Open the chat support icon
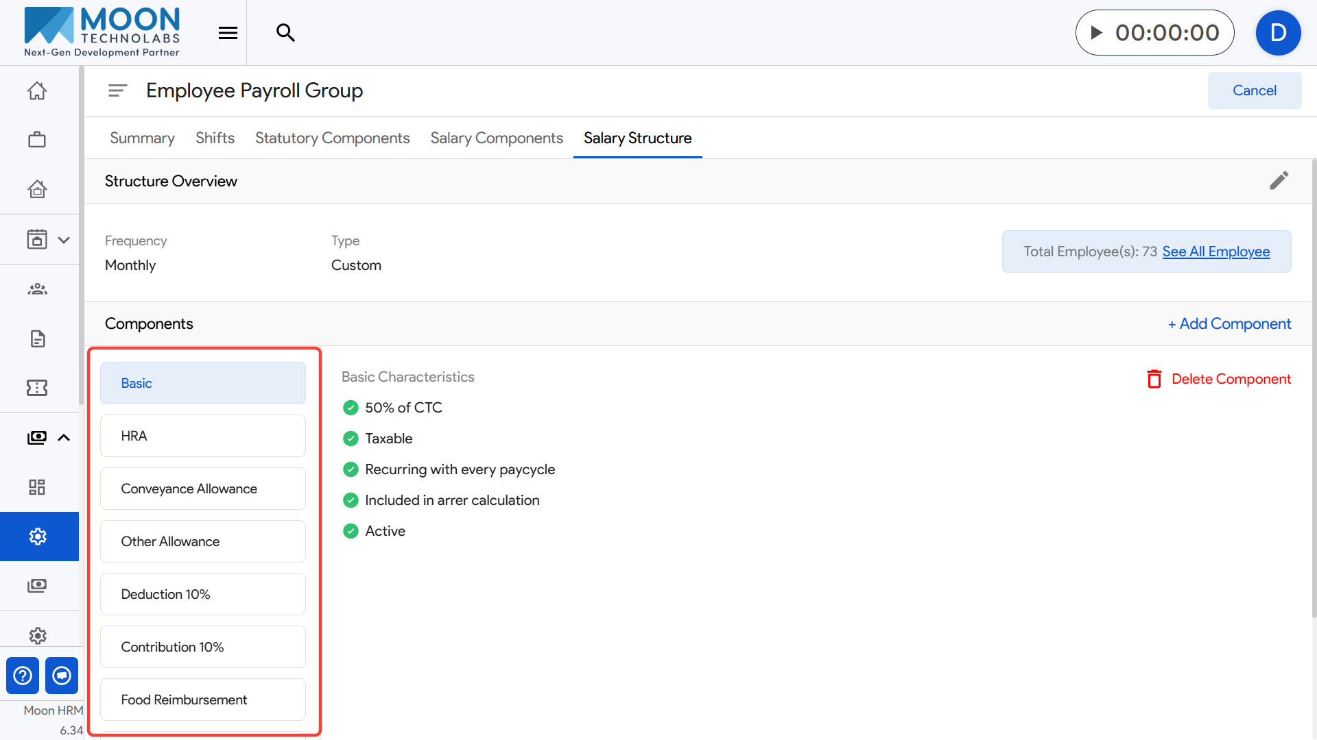1317x740 pixels. (62, 676)
